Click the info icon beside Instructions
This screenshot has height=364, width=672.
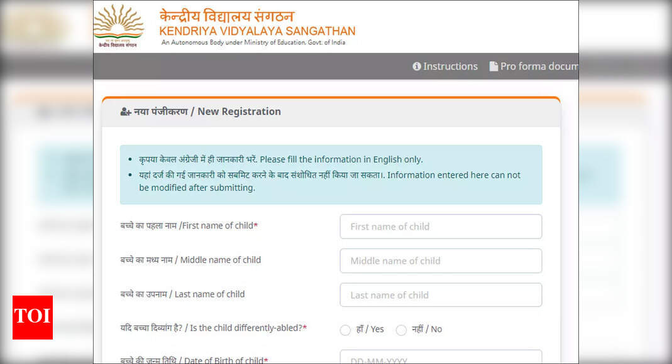[417, 66]
